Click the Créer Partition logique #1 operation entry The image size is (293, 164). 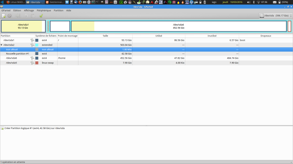point(34,128)
